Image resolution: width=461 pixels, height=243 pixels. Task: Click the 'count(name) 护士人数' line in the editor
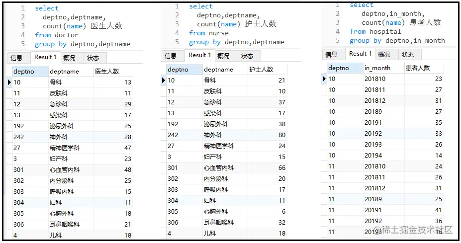pos(237,24)
